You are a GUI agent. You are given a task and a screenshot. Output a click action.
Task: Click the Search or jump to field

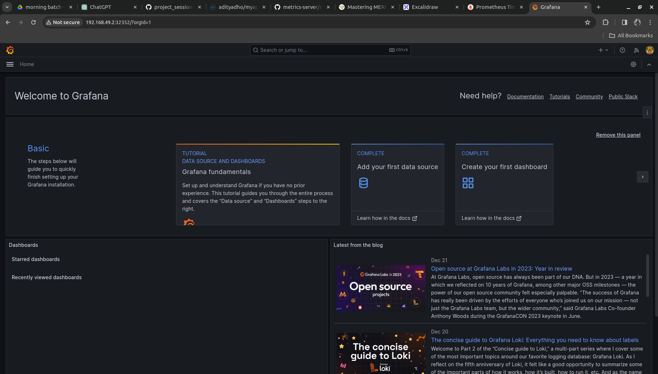[330, 50]
